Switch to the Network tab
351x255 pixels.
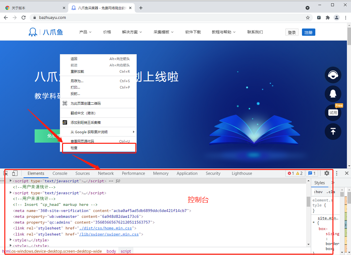coord(106,173)
